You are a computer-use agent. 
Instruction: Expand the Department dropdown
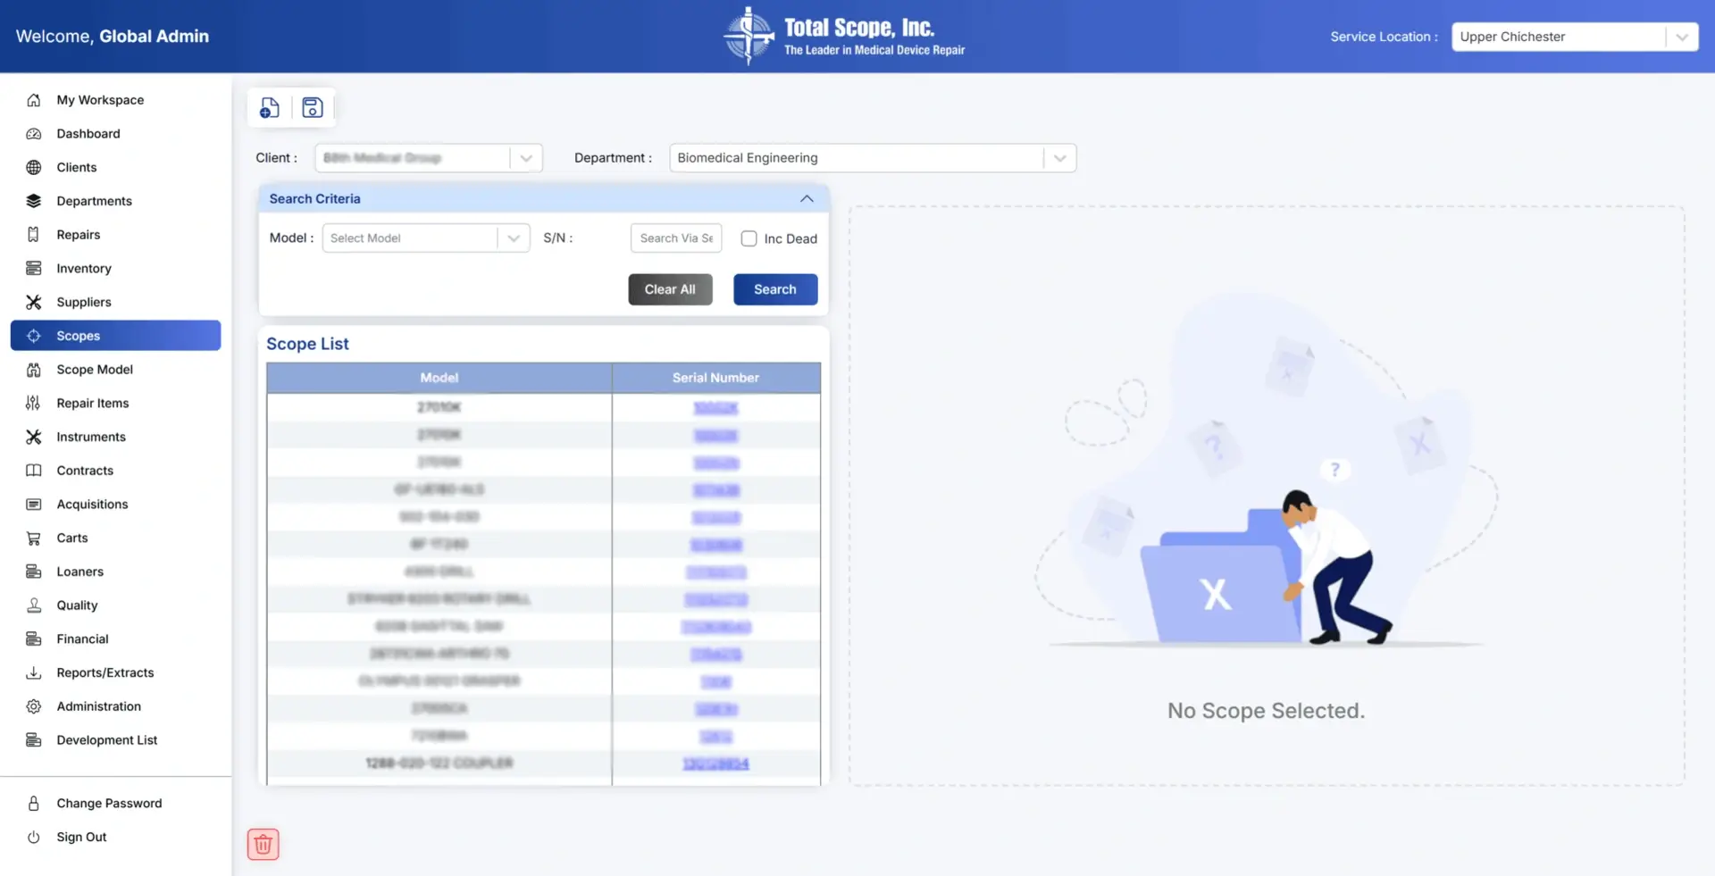pyautogui.click(x=1059, y=157)
